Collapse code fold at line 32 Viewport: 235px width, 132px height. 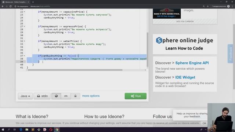pyautogui.click(x=25, y=41)
